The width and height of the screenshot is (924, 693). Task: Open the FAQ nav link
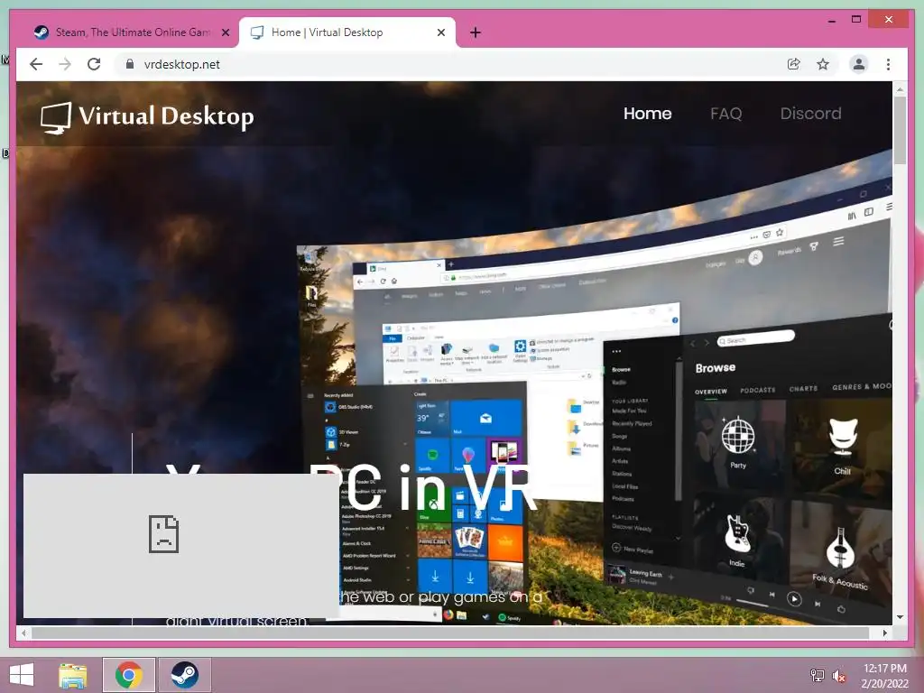[x=725, y=113]
